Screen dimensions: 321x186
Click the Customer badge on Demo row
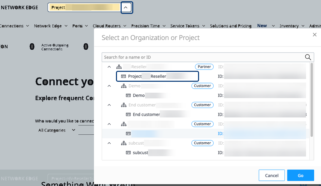pos(202,86)
